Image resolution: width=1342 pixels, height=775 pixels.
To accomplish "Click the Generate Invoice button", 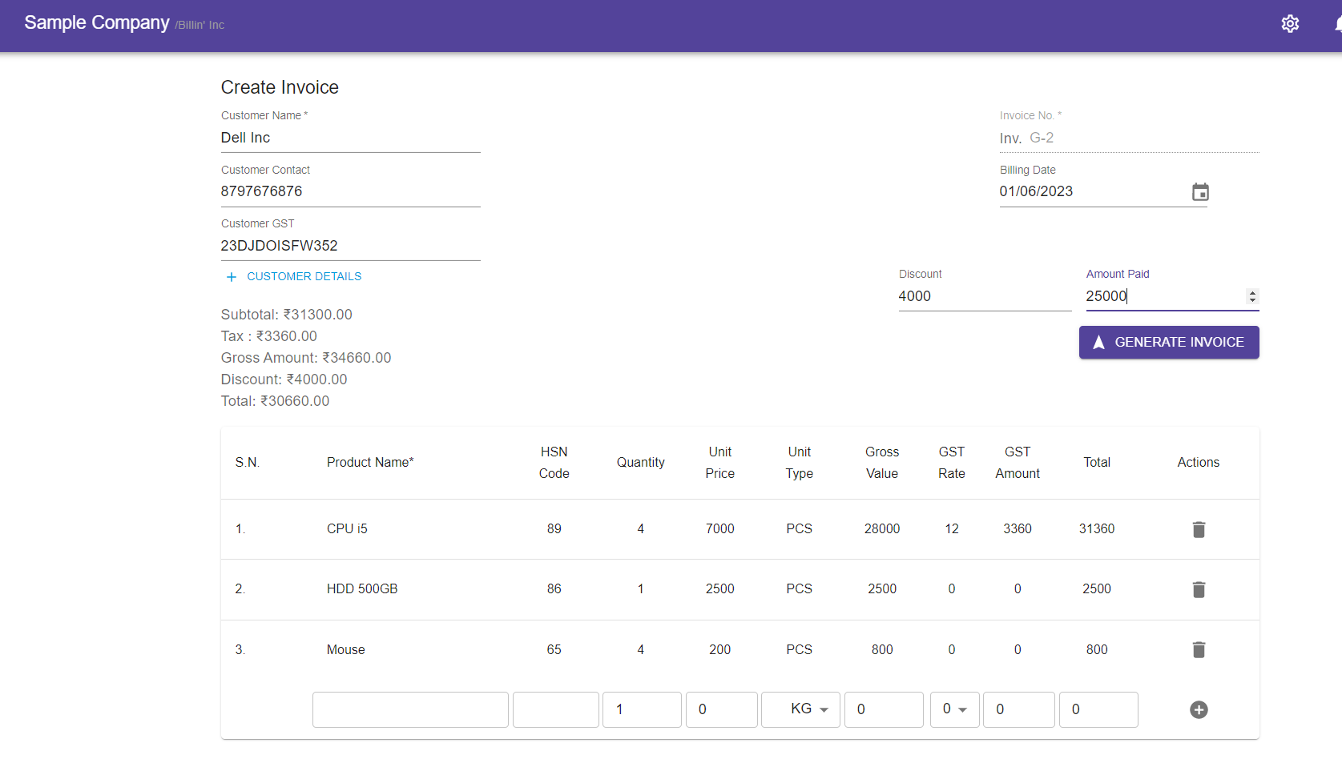I will point(1168,343).
